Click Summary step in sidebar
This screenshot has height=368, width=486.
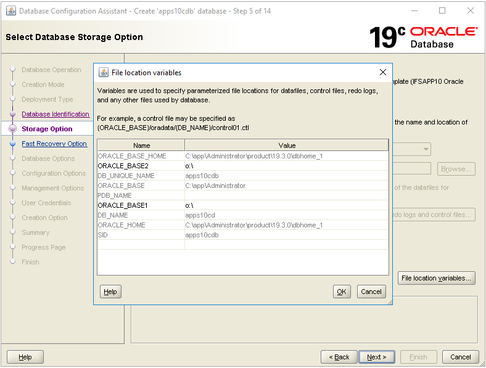pyautogui.click(x=36, y=232)
